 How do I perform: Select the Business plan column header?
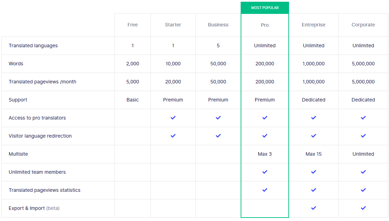218,25
